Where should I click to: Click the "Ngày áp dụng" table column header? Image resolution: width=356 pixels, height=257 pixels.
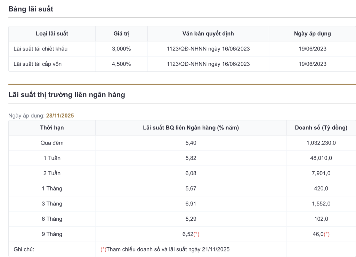click(x=312, y=34)
